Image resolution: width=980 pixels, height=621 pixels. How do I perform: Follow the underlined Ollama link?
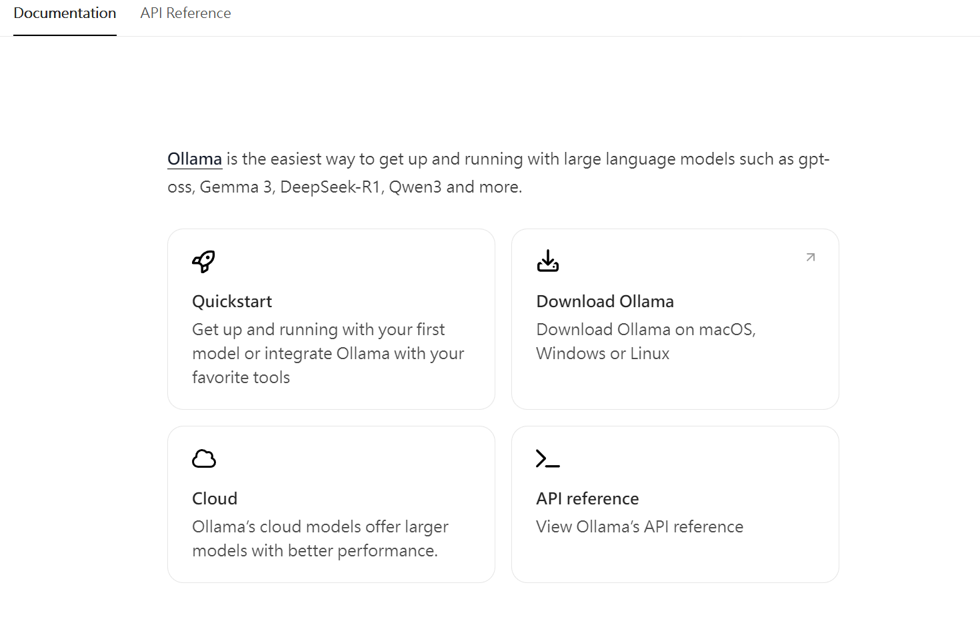click(x=194, y=159)
